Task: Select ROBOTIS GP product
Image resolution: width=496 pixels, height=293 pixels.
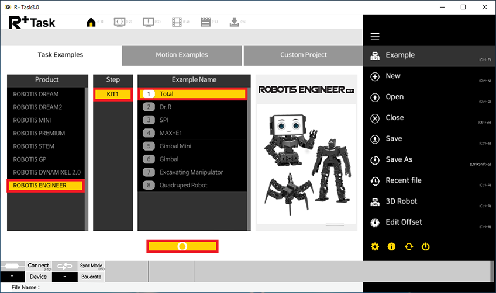Action: coord(46,159)
